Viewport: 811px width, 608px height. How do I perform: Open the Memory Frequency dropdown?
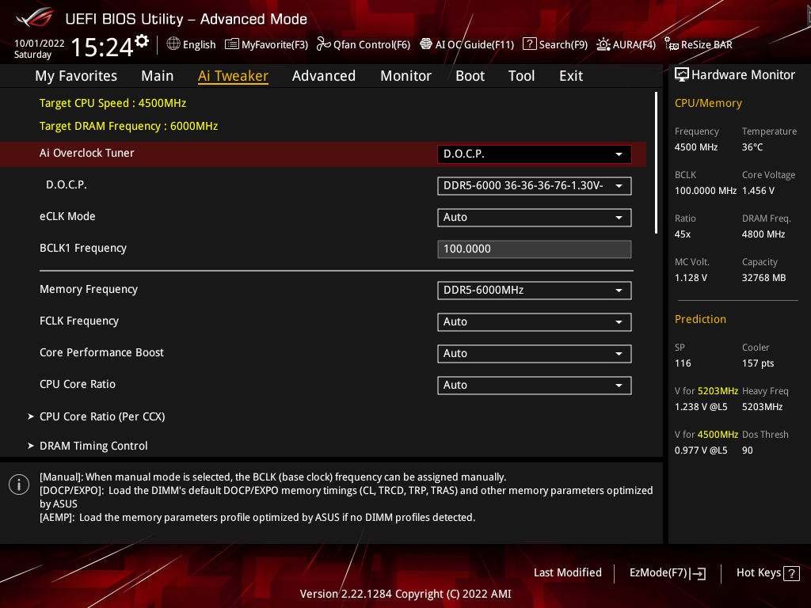[x=534, y=291]
